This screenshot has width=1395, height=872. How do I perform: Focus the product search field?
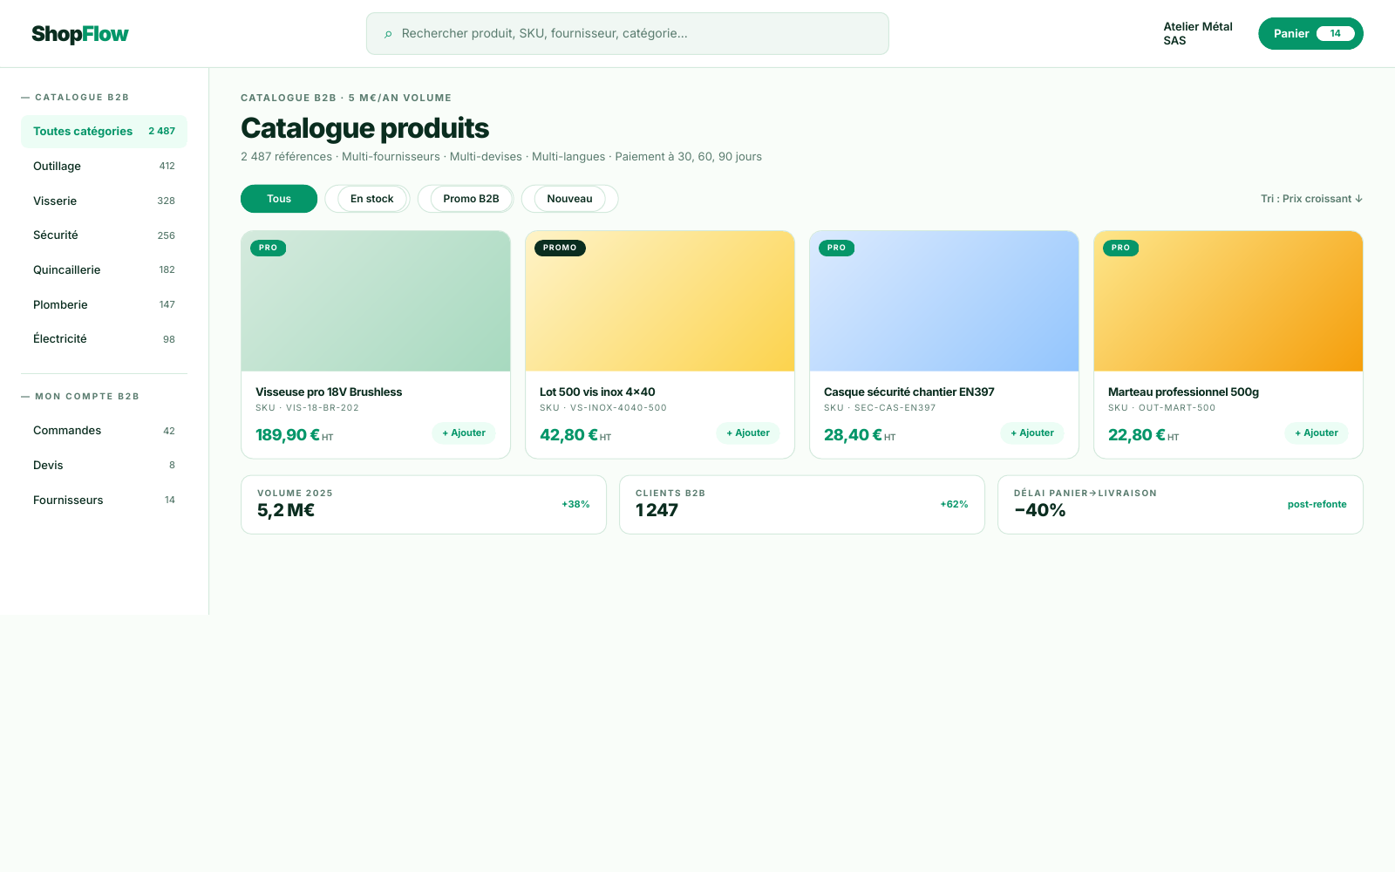628,34
